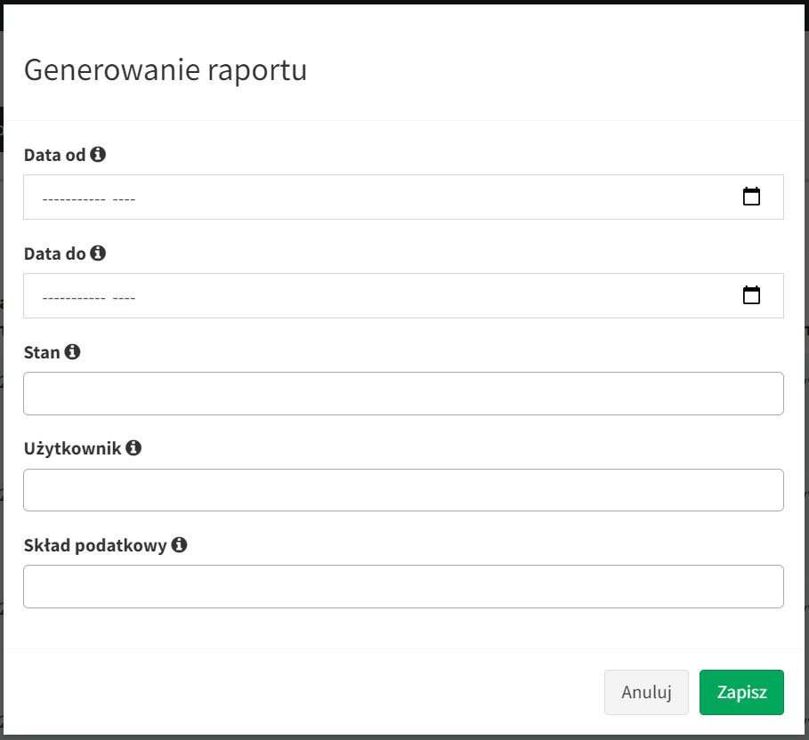
Task: Open the calendar picker for Data do
Action: click(751, 295)
